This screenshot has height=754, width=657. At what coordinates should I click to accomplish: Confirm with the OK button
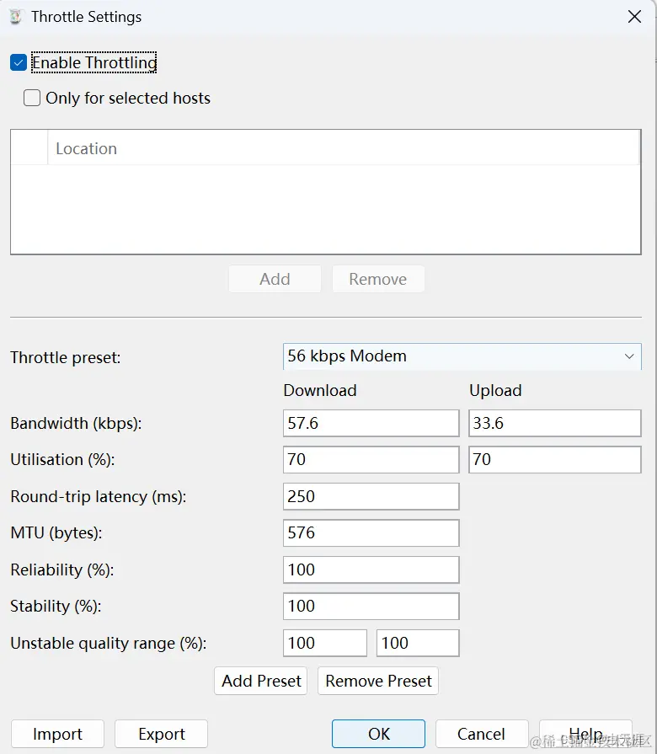pyautogui.click(x=379, y=734)
